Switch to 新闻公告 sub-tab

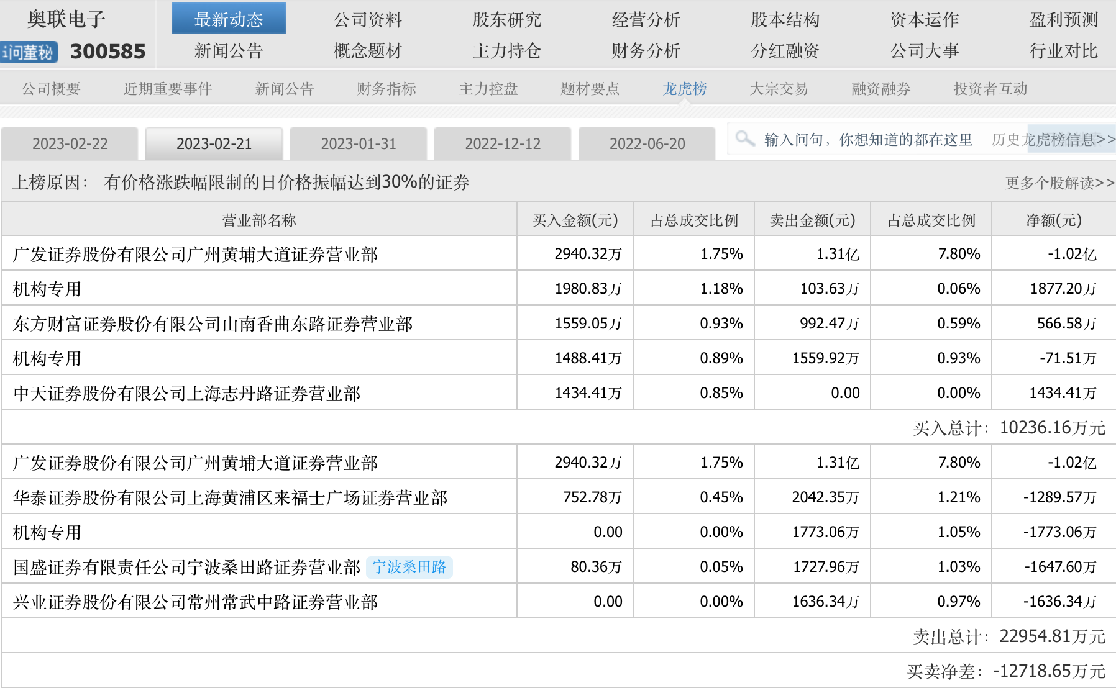point(285,89)
